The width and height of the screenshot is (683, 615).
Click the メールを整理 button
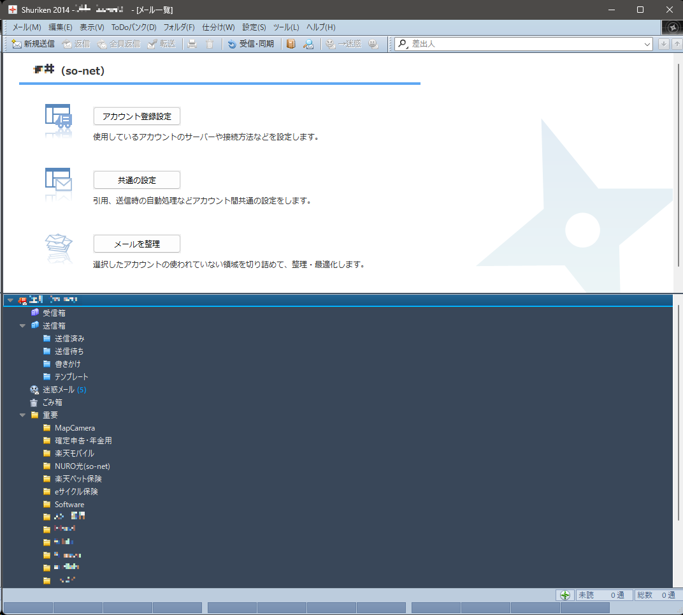pos(137,244)
